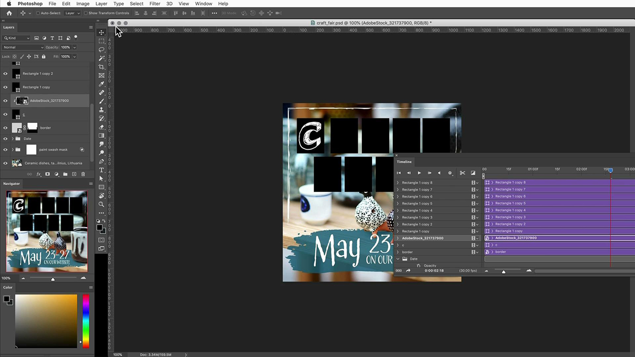Select the Eyedropper tool
This screenshot has width=635, height=357.
coord(102,84)
